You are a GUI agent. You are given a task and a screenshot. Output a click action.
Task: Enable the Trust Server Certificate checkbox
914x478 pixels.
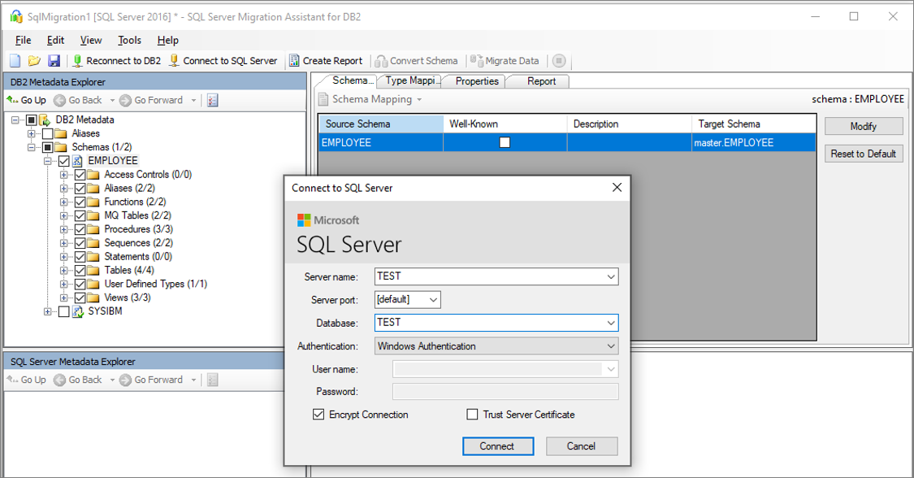[x=472, y=415]
